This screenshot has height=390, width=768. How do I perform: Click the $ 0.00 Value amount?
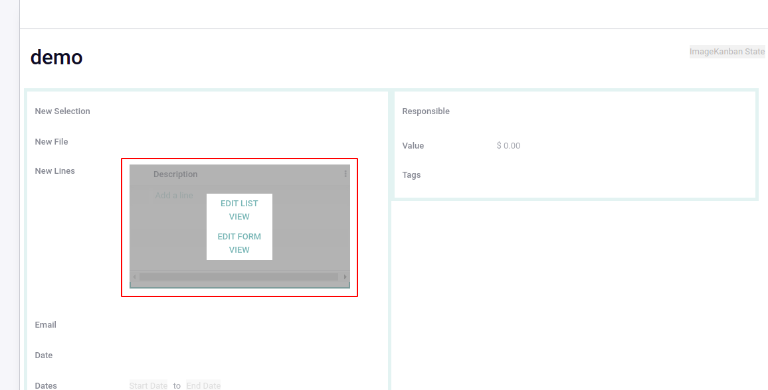coord(508,146)
